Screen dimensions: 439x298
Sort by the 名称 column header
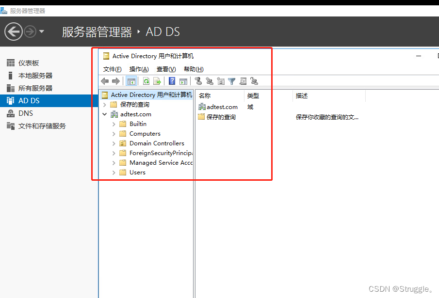(x=220, y=96)
